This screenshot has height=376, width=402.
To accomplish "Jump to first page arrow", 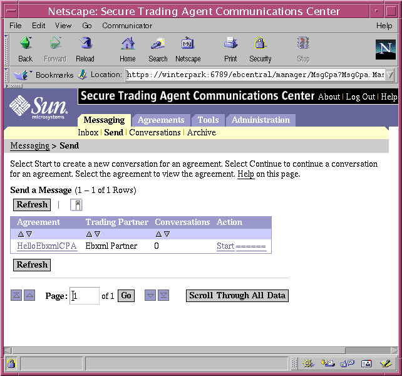I will (x=16, y=295).
